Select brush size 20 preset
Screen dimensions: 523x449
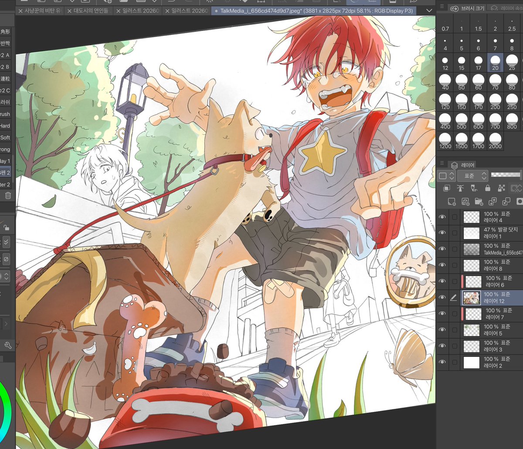[x=495, y=63]
